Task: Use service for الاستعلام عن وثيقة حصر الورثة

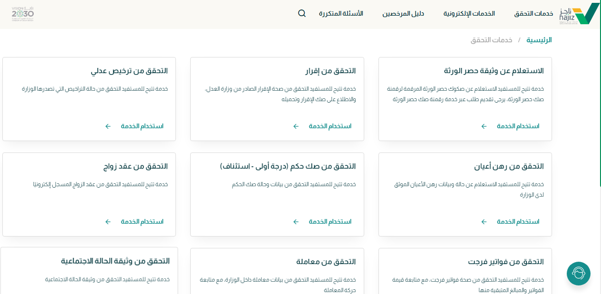Action: click(x=518, y=126)
